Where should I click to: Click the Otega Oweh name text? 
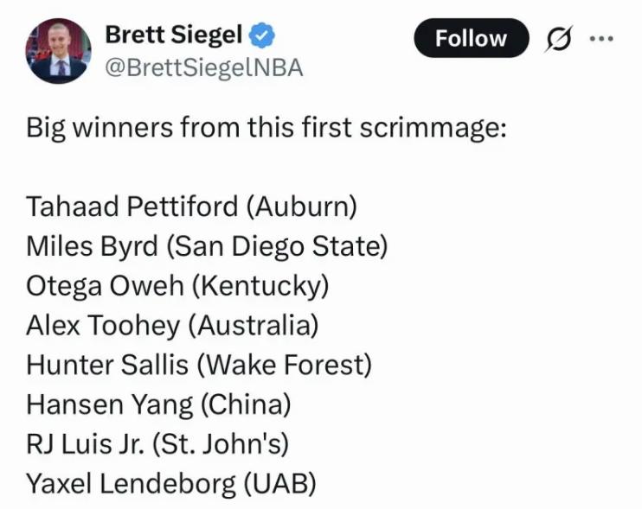[105, 285]
